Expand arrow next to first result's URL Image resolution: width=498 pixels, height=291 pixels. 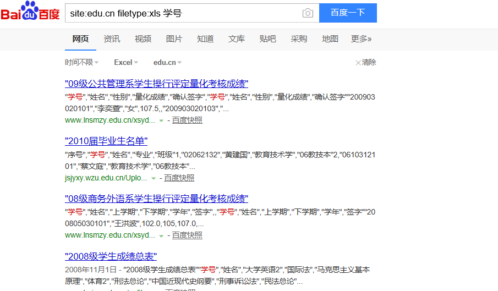(x=161, y=121)
